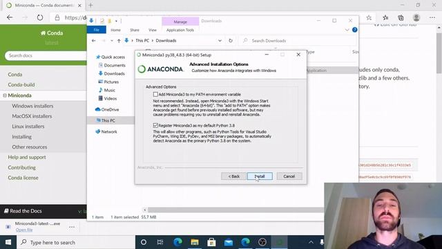This screenshot has width=442, height=249.
Task: Open browser Collections icon
Action: 401,17
